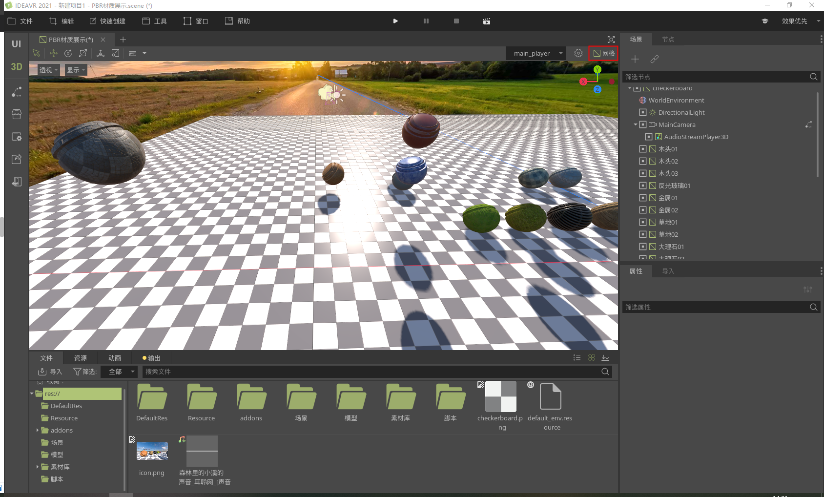
Task: Activate the scale tool in viewport toolbar
Action: coord(83,53)
